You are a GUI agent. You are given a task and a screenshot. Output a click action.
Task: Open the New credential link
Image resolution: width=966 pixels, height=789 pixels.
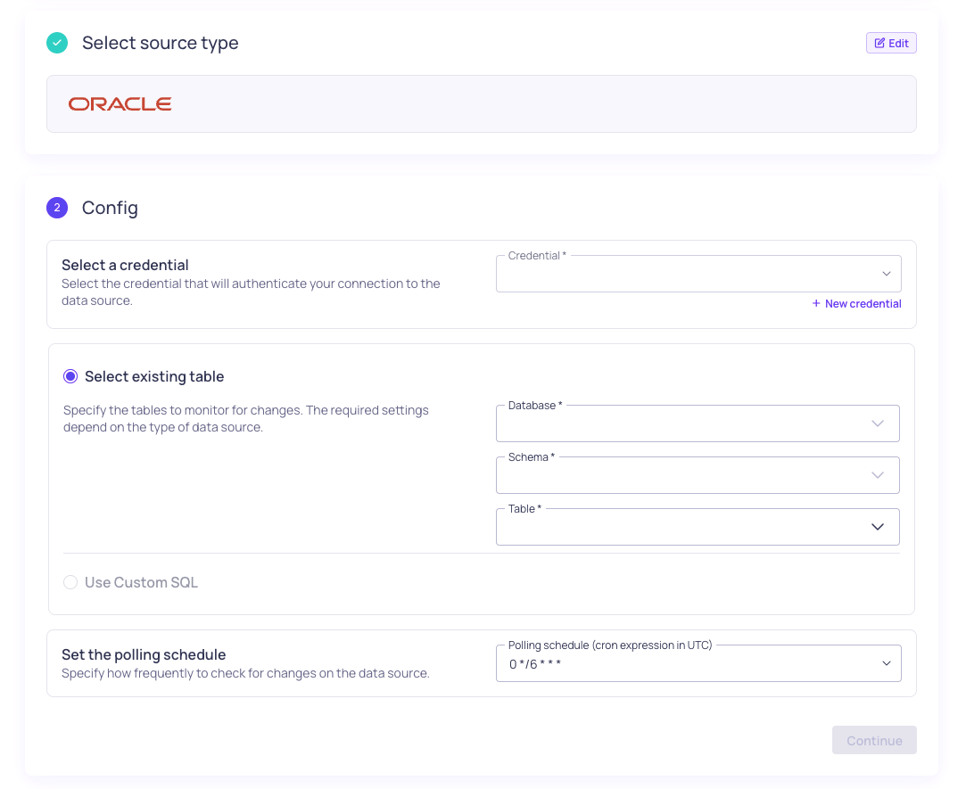click(x=856, y=304)
